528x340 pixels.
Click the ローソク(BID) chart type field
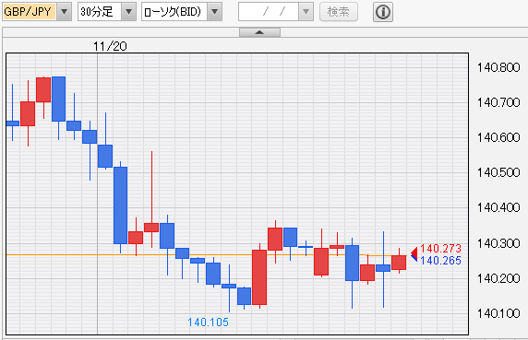pos(174,12)
